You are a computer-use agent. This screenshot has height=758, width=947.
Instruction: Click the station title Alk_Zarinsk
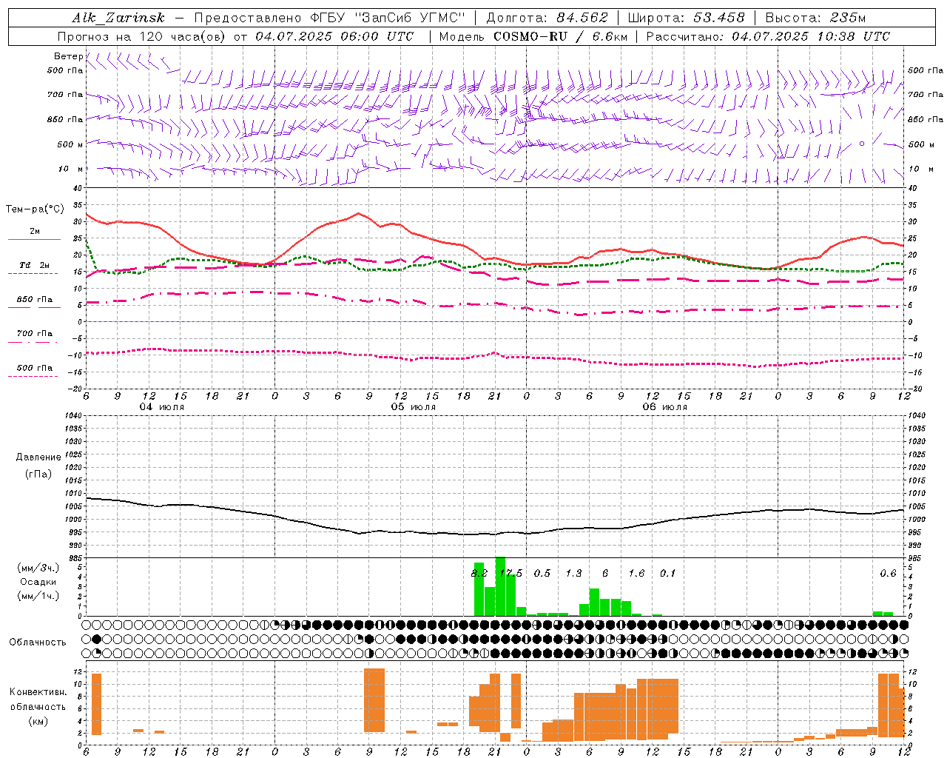[118, 18]
